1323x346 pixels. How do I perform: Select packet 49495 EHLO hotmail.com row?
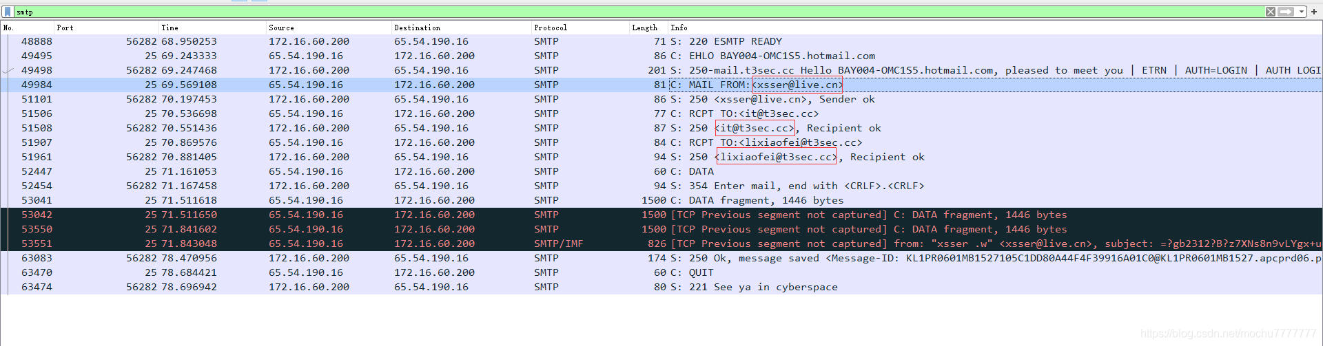[661, 56]
